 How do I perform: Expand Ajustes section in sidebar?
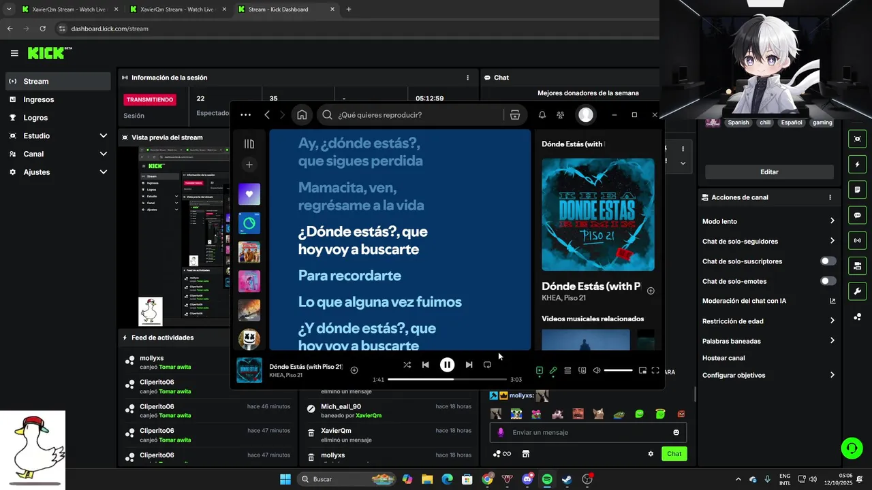(x=104, y=172)
